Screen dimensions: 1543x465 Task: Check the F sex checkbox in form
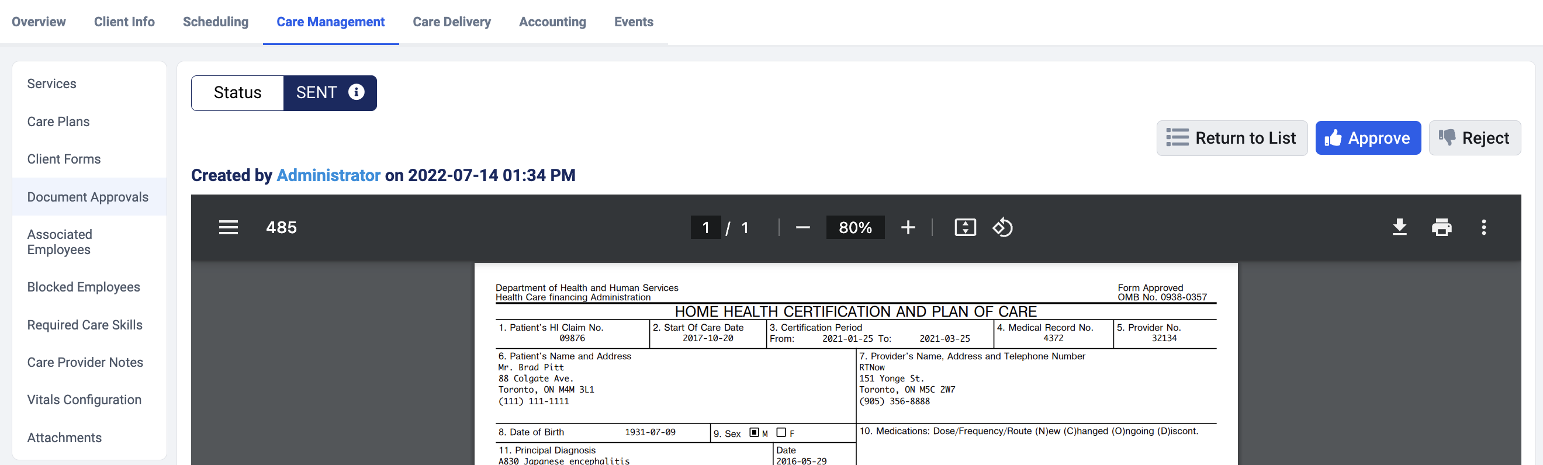tap(781, 432)
